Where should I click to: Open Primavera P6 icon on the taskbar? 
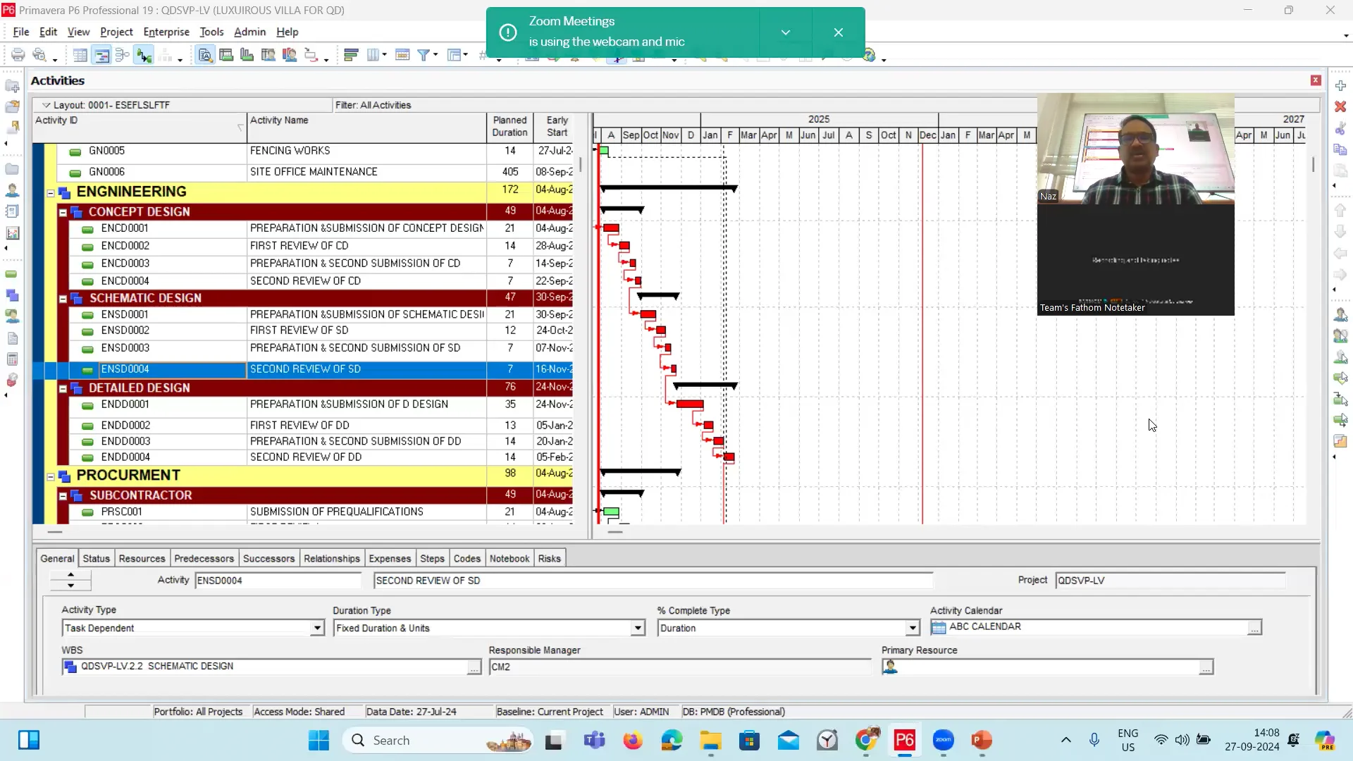tap(904, 741)
